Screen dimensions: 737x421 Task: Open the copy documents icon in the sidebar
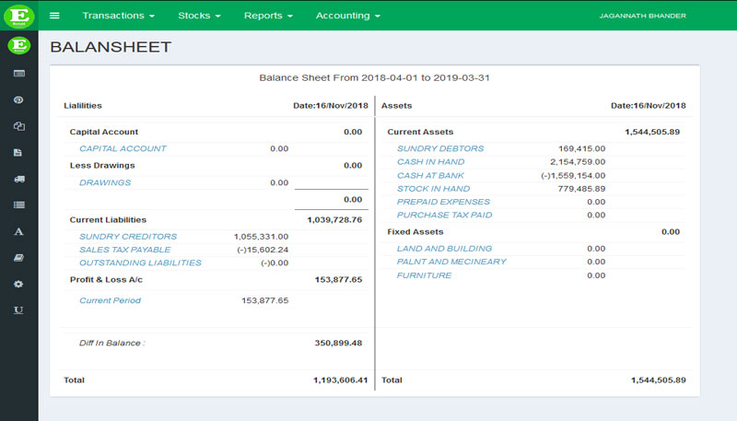pos(18,126)
